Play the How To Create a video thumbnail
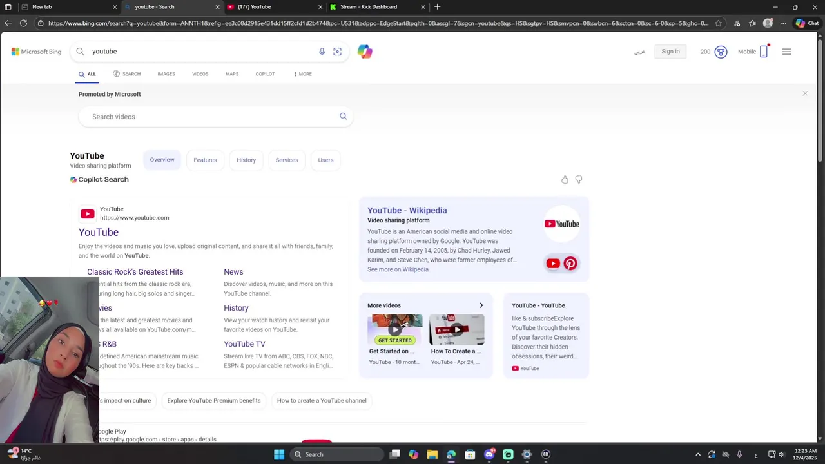The width and height of the screenshot is (825, 464). point(457,329)
